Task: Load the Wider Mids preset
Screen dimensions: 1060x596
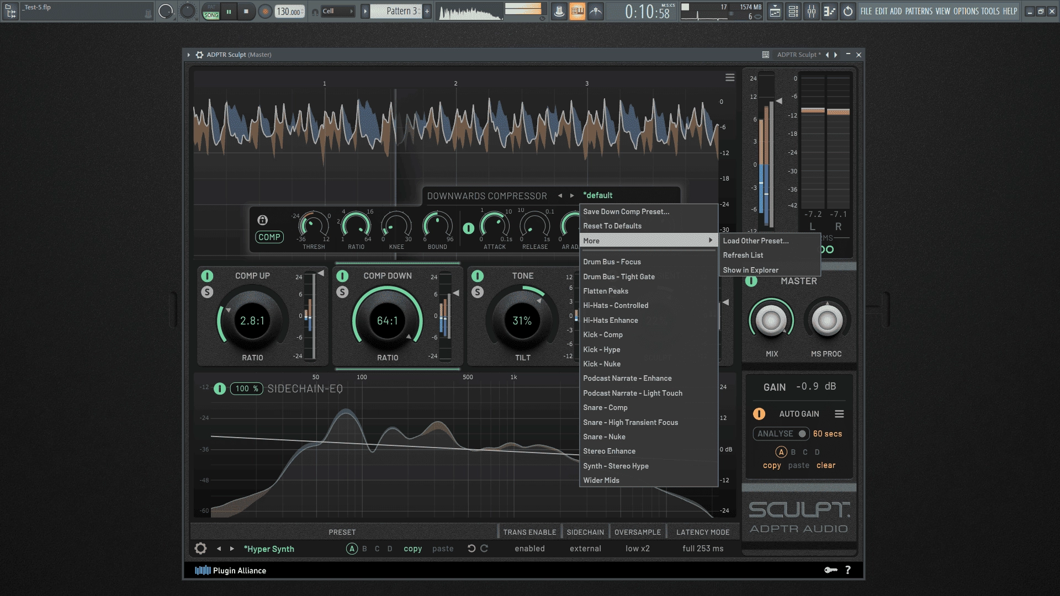Action: click(x=648, y=481)
